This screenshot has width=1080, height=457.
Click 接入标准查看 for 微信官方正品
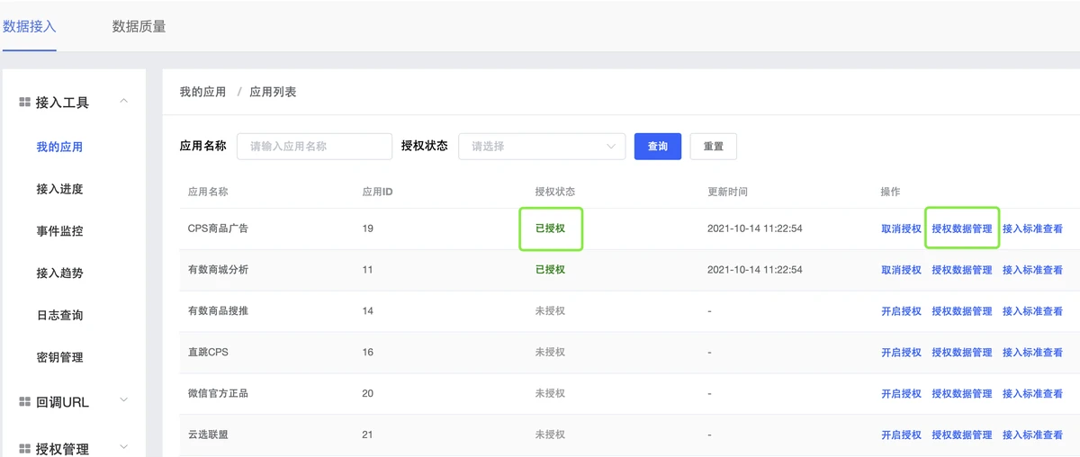(1032, 394)
